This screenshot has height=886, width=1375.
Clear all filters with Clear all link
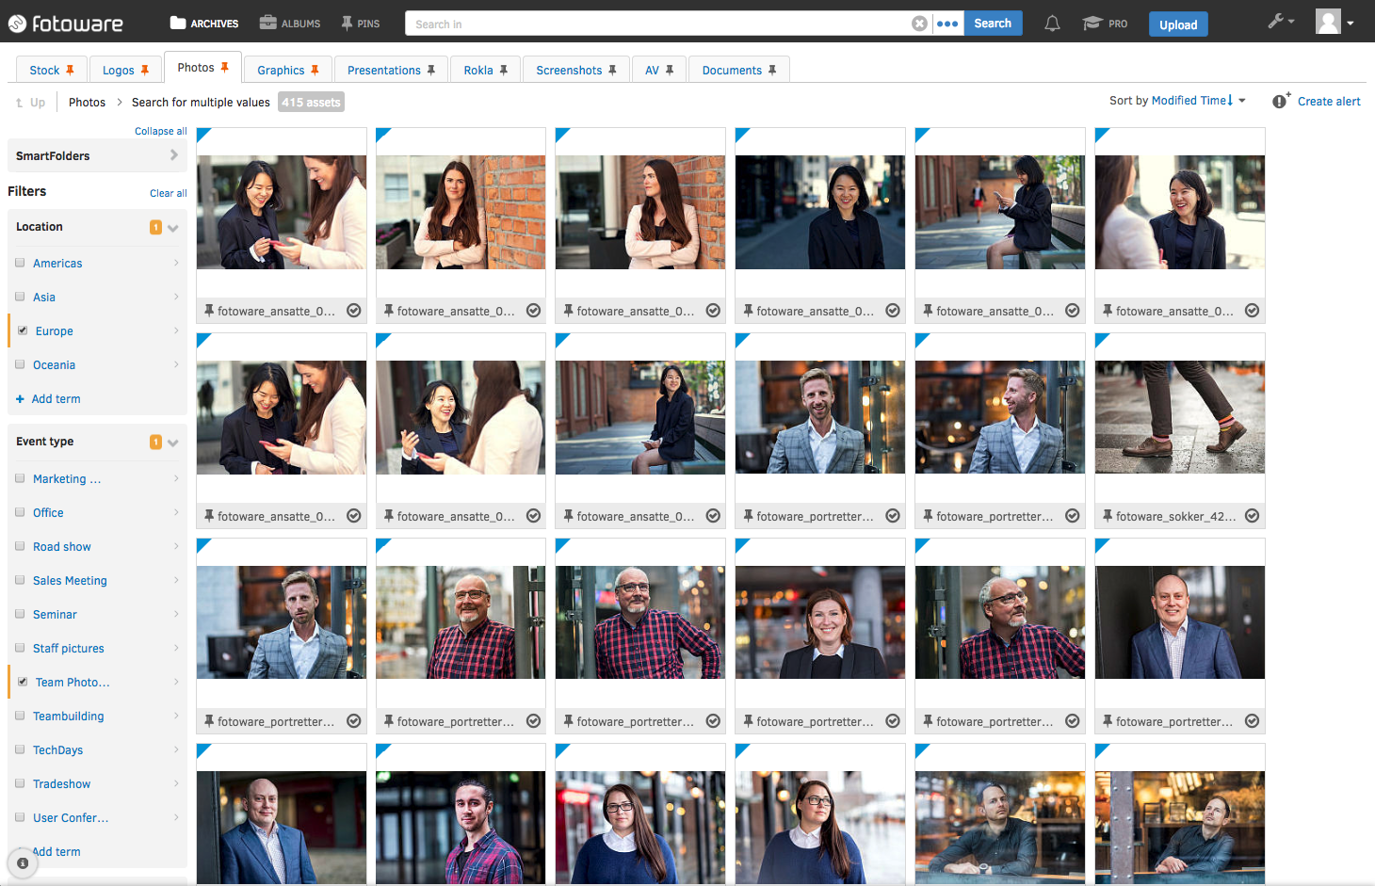[x=168, y=192]
